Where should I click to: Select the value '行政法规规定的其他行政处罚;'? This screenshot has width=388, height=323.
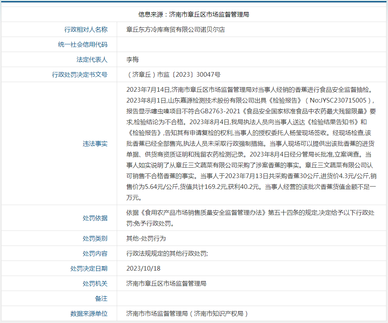[167, 254]
